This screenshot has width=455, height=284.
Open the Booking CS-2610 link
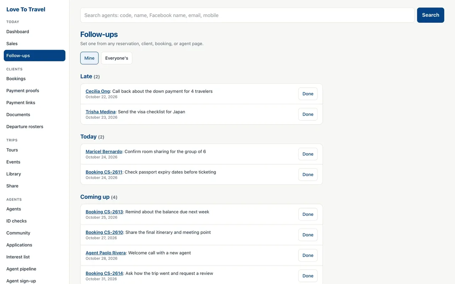point(104,233)
